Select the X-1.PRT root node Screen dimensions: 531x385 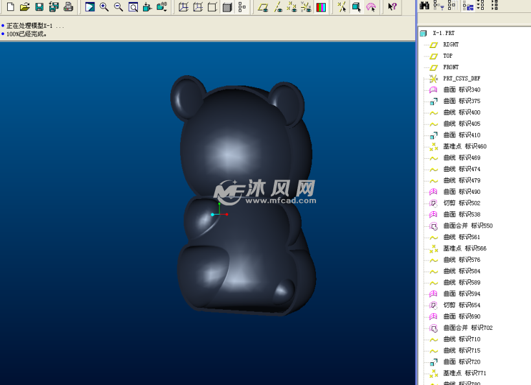444,33
